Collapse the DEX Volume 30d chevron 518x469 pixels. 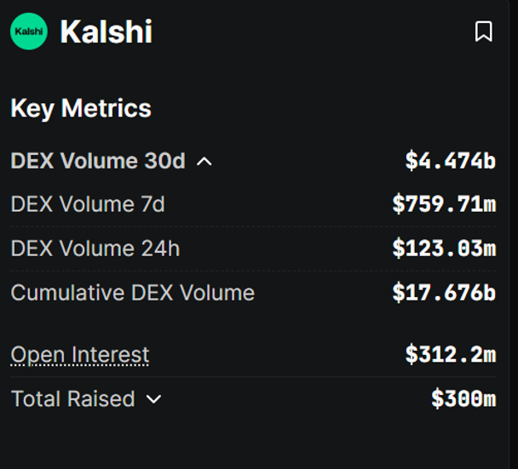[204, 161]
